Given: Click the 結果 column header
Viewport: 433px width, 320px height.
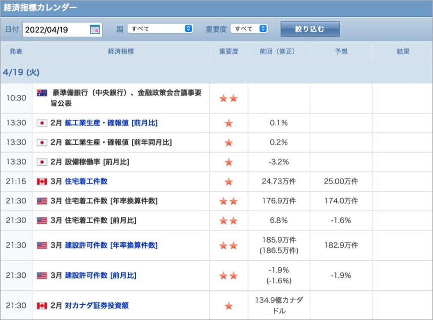Looking at the screenshot, I should coord(403,51).
